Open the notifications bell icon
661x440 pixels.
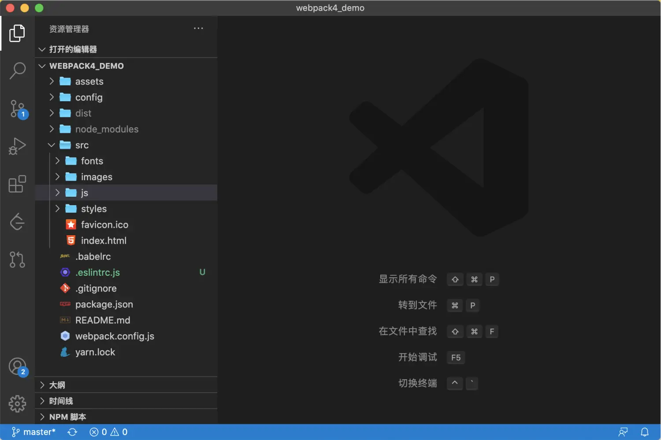pos(645,432)
